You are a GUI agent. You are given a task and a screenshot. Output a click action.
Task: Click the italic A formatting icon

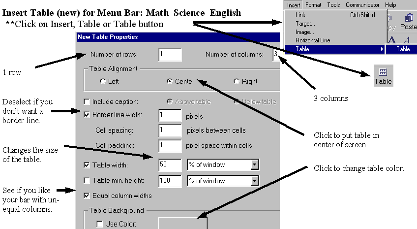coord(407,40)
